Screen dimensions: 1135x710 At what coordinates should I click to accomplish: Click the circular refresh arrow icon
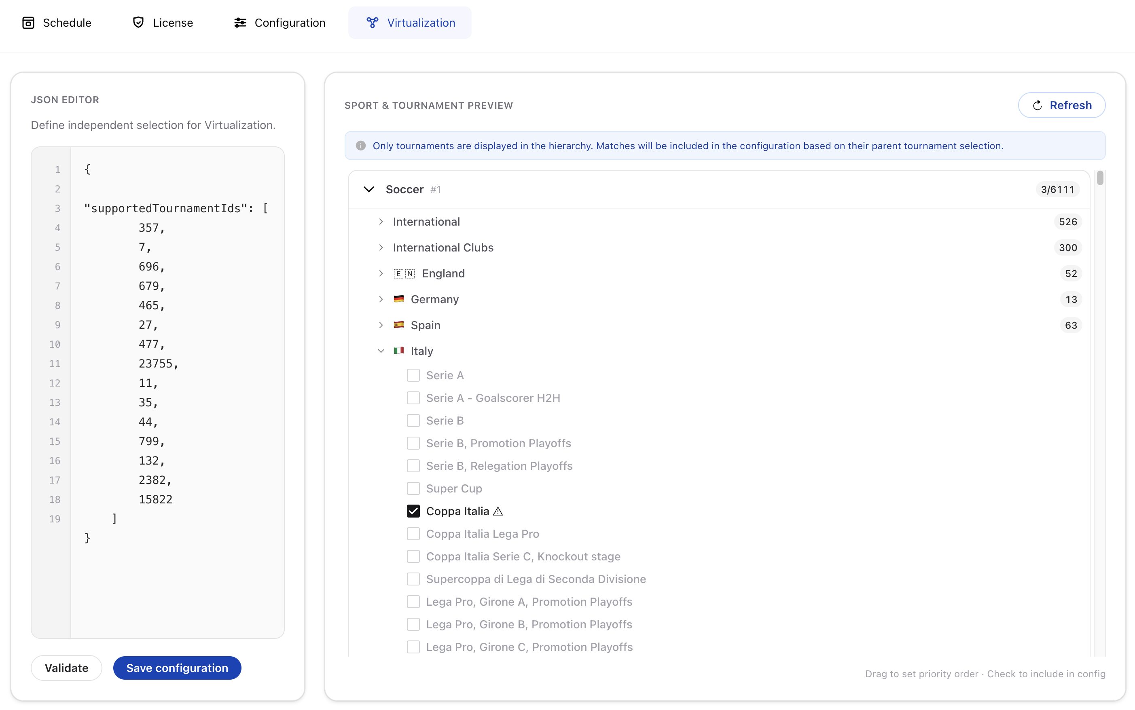(x=1037, y=105)
